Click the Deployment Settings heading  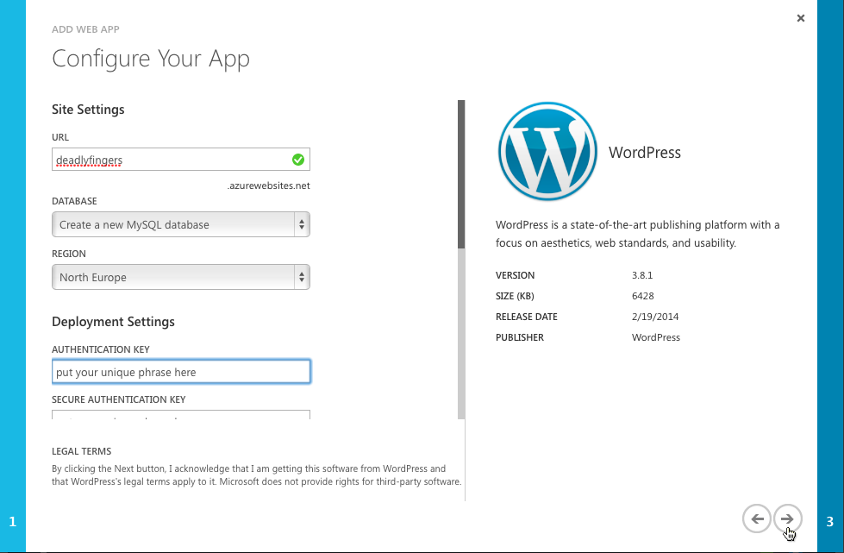tap(113, 322)
